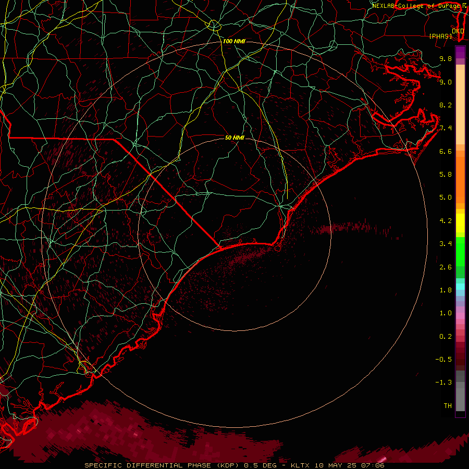Click the 6.6 color scale label
469x469 pixels.
(x=446, y=151)
